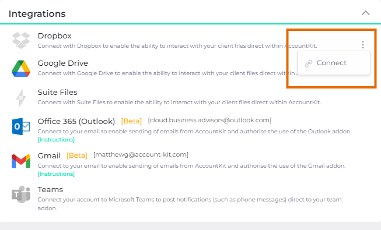
Task: Click the Google Drive title text
Action: (62, 63)
